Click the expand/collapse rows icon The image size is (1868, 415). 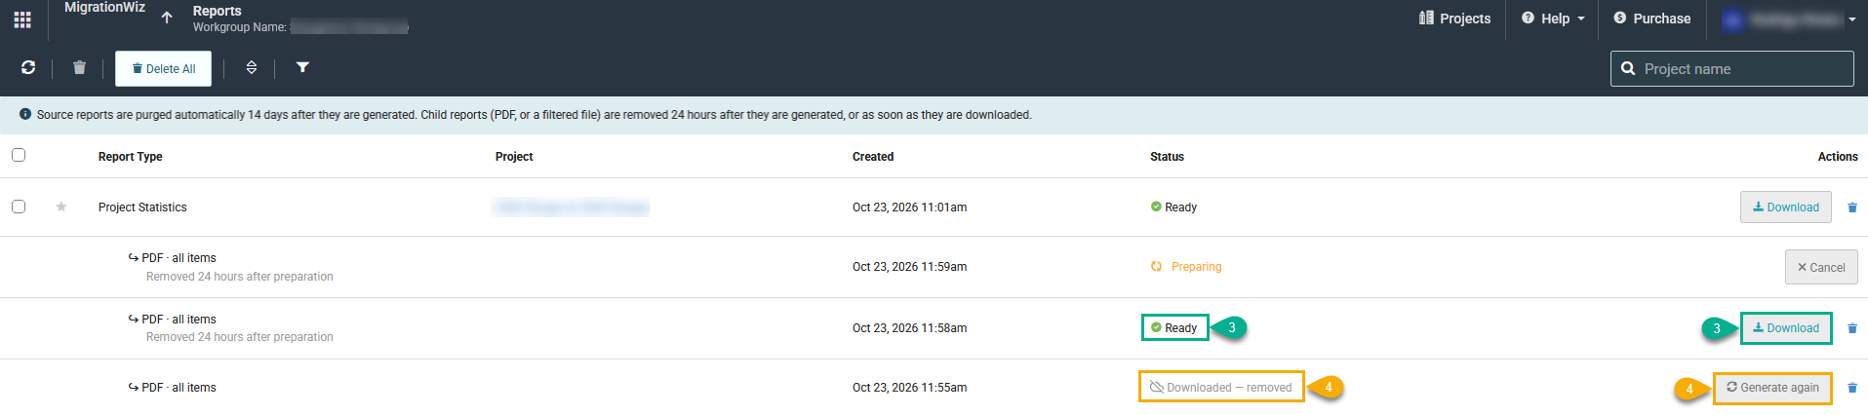tap(252, 67)
